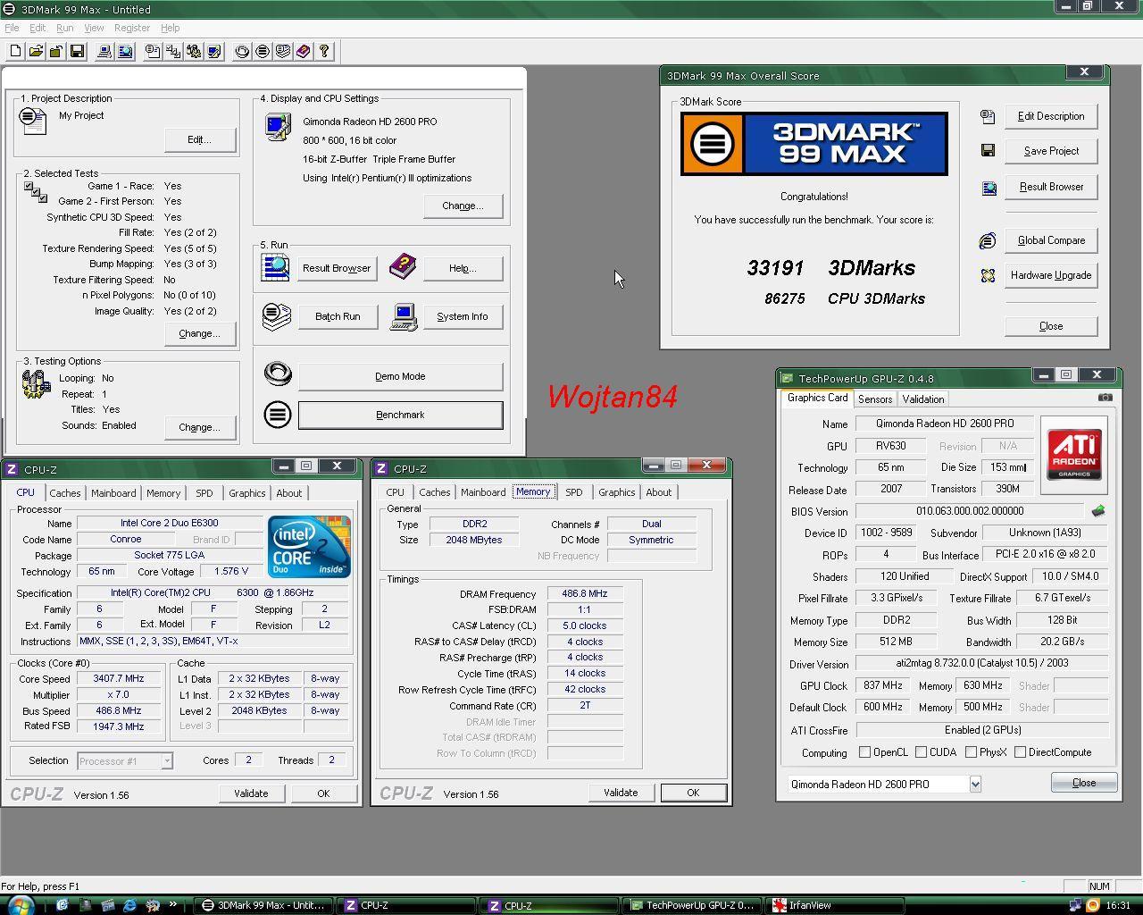
Task: Click the Selected Tests checkmarks toolbar icon
Action: coord(173,51)
